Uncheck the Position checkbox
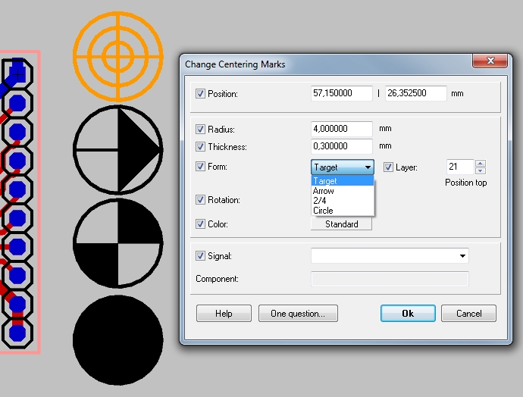This screenshot has width=523, height=397. pos(200,94)
